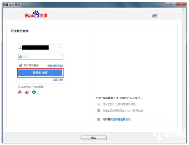Toggle 在您的百度云创建文件夹并读写数据 checkbox
The width and height of the screenshot is (189, 145).
tap(98, 111)
